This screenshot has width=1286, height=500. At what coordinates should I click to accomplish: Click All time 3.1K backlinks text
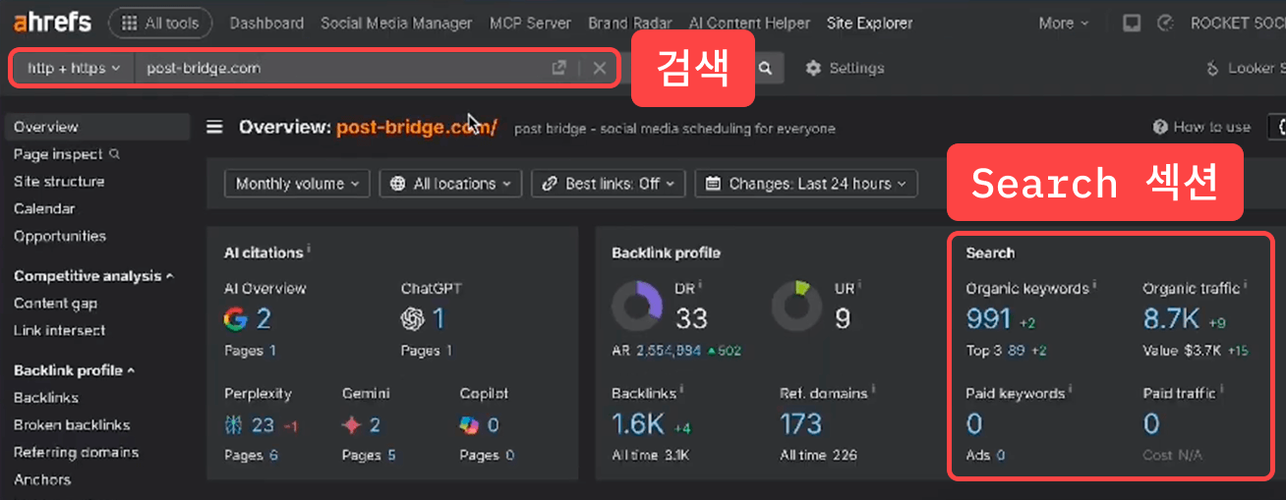pyautogui.click(x=651, y=455)
